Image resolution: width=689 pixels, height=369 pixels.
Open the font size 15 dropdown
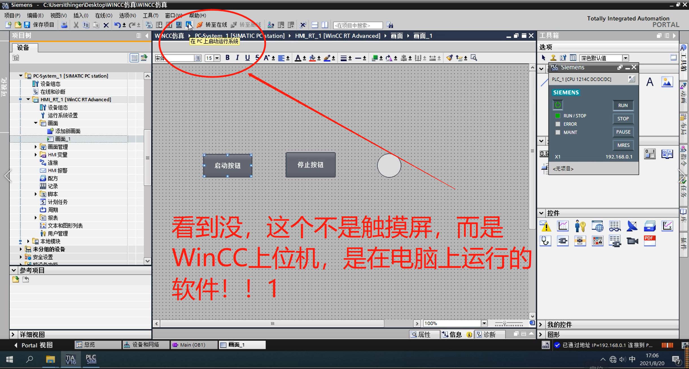pos(217,58)
